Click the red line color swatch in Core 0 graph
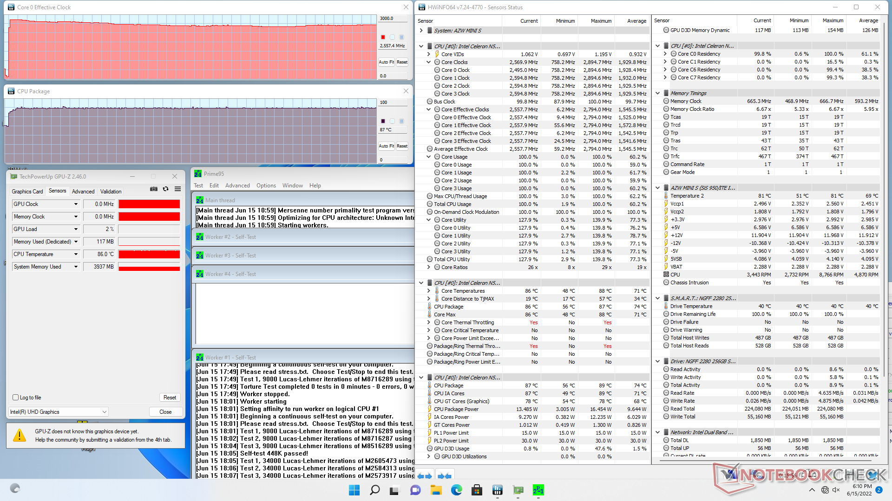 [383, 37]
